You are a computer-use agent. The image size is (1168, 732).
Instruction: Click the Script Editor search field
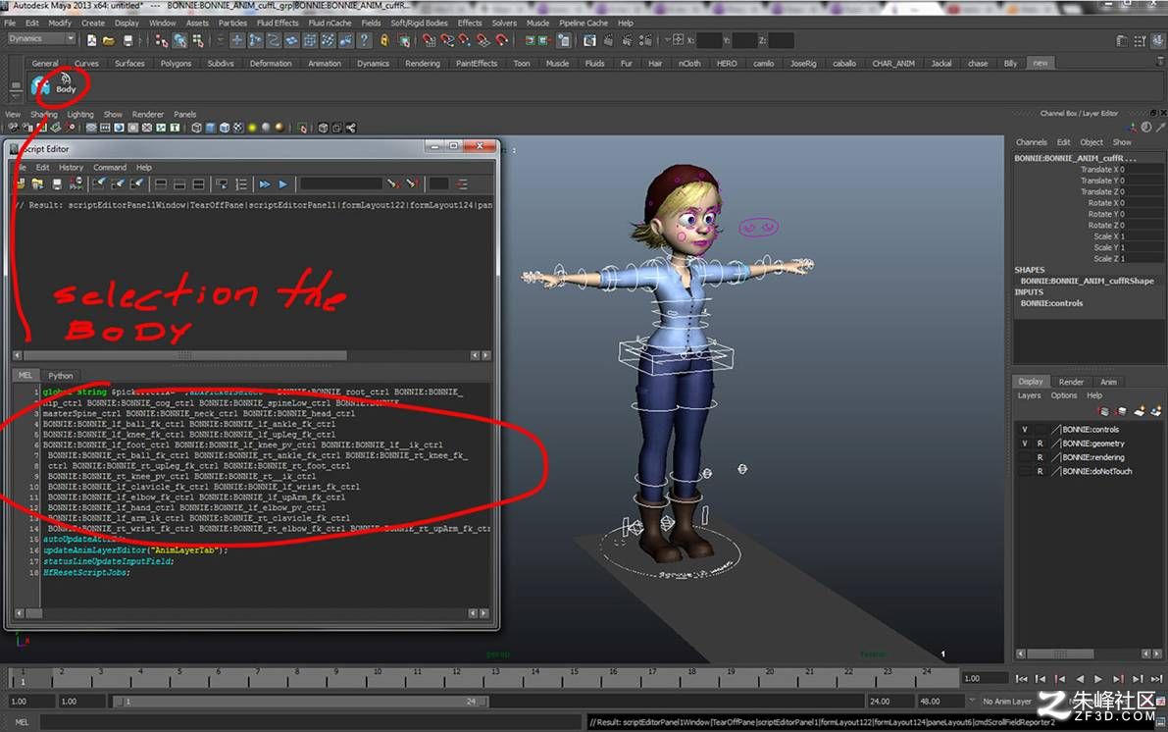(341, 184)
